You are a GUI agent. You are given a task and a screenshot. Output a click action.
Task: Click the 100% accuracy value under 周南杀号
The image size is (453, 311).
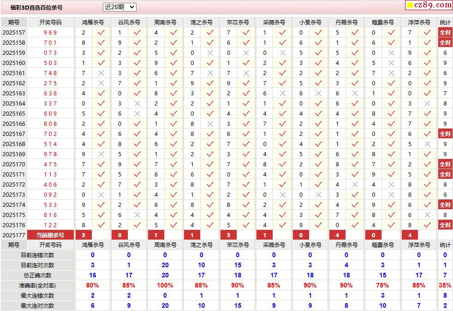165,285
